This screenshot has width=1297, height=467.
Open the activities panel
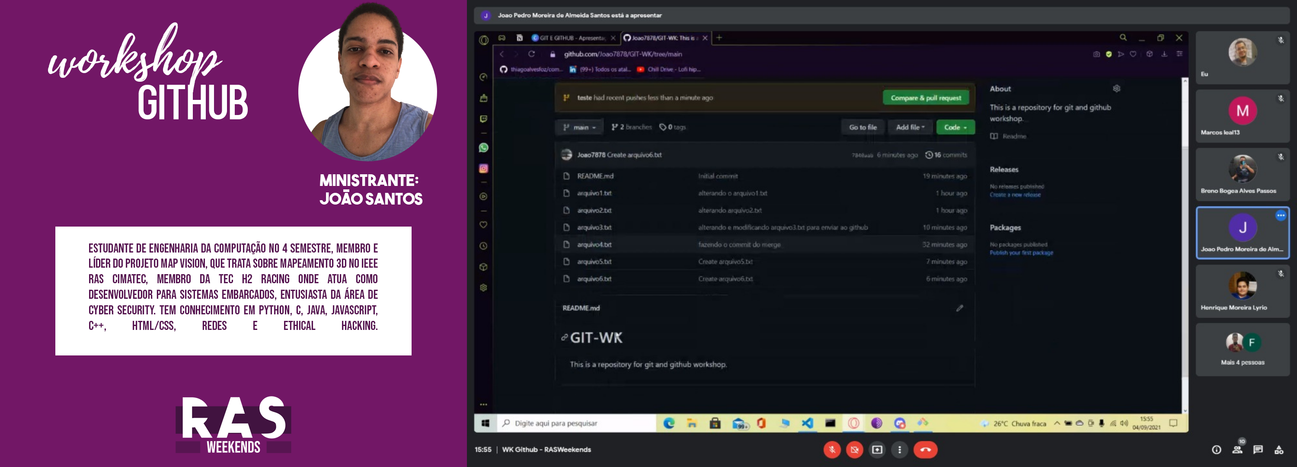[x=1278, y=450]
